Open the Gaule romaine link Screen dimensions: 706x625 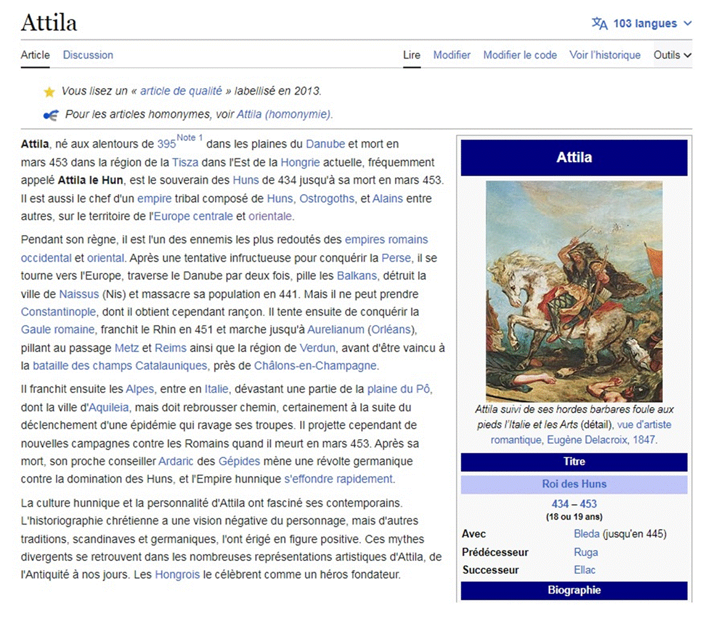58,329
